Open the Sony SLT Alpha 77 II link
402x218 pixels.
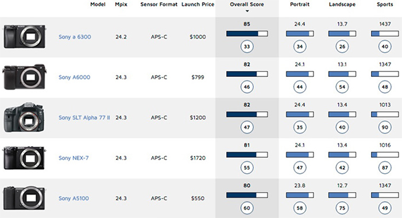click(84, 118)
